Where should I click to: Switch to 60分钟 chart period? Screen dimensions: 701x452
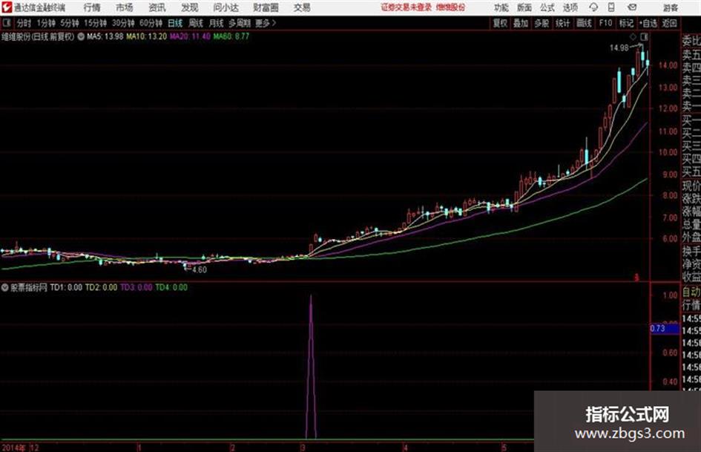click(151, 23)
